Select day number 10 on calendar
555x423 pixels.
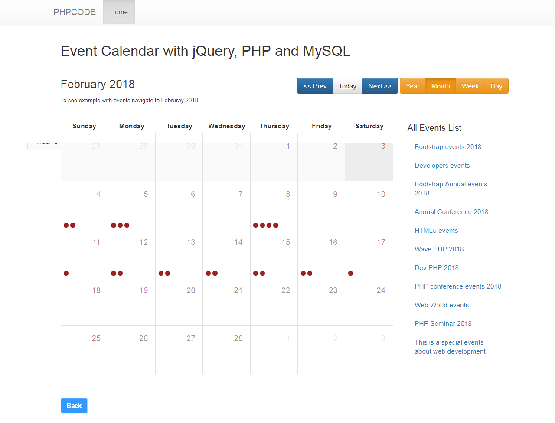coord(381,194)
